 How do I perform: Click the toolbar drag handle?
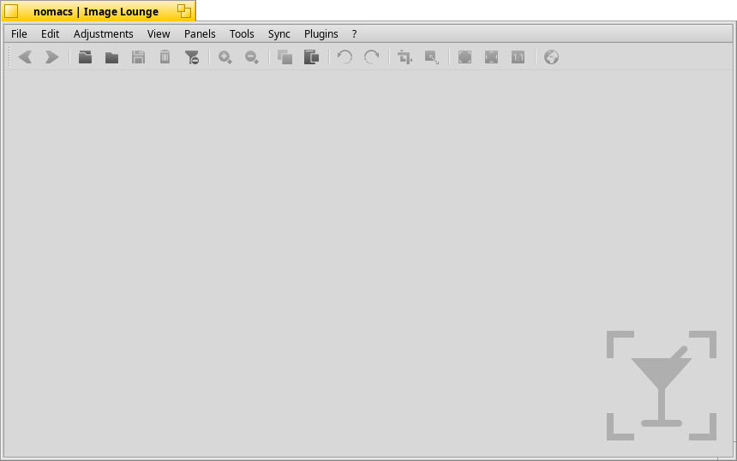[x=9, y=57]
